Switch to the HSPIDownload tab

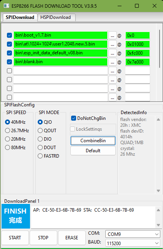pos(57,17)
